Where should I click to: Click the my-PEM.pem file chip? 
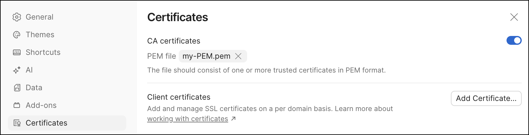tap(206, 56)
